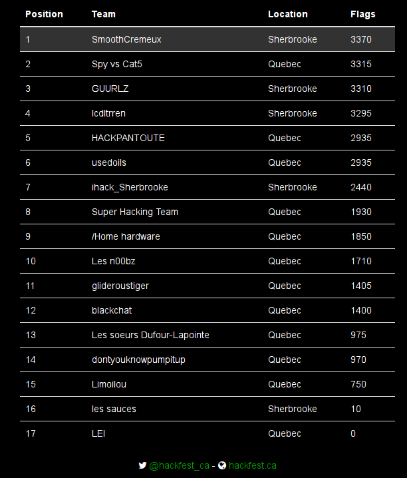
Task: Click the Twitter bird icon in the footer
Action: tap(142, 465)
